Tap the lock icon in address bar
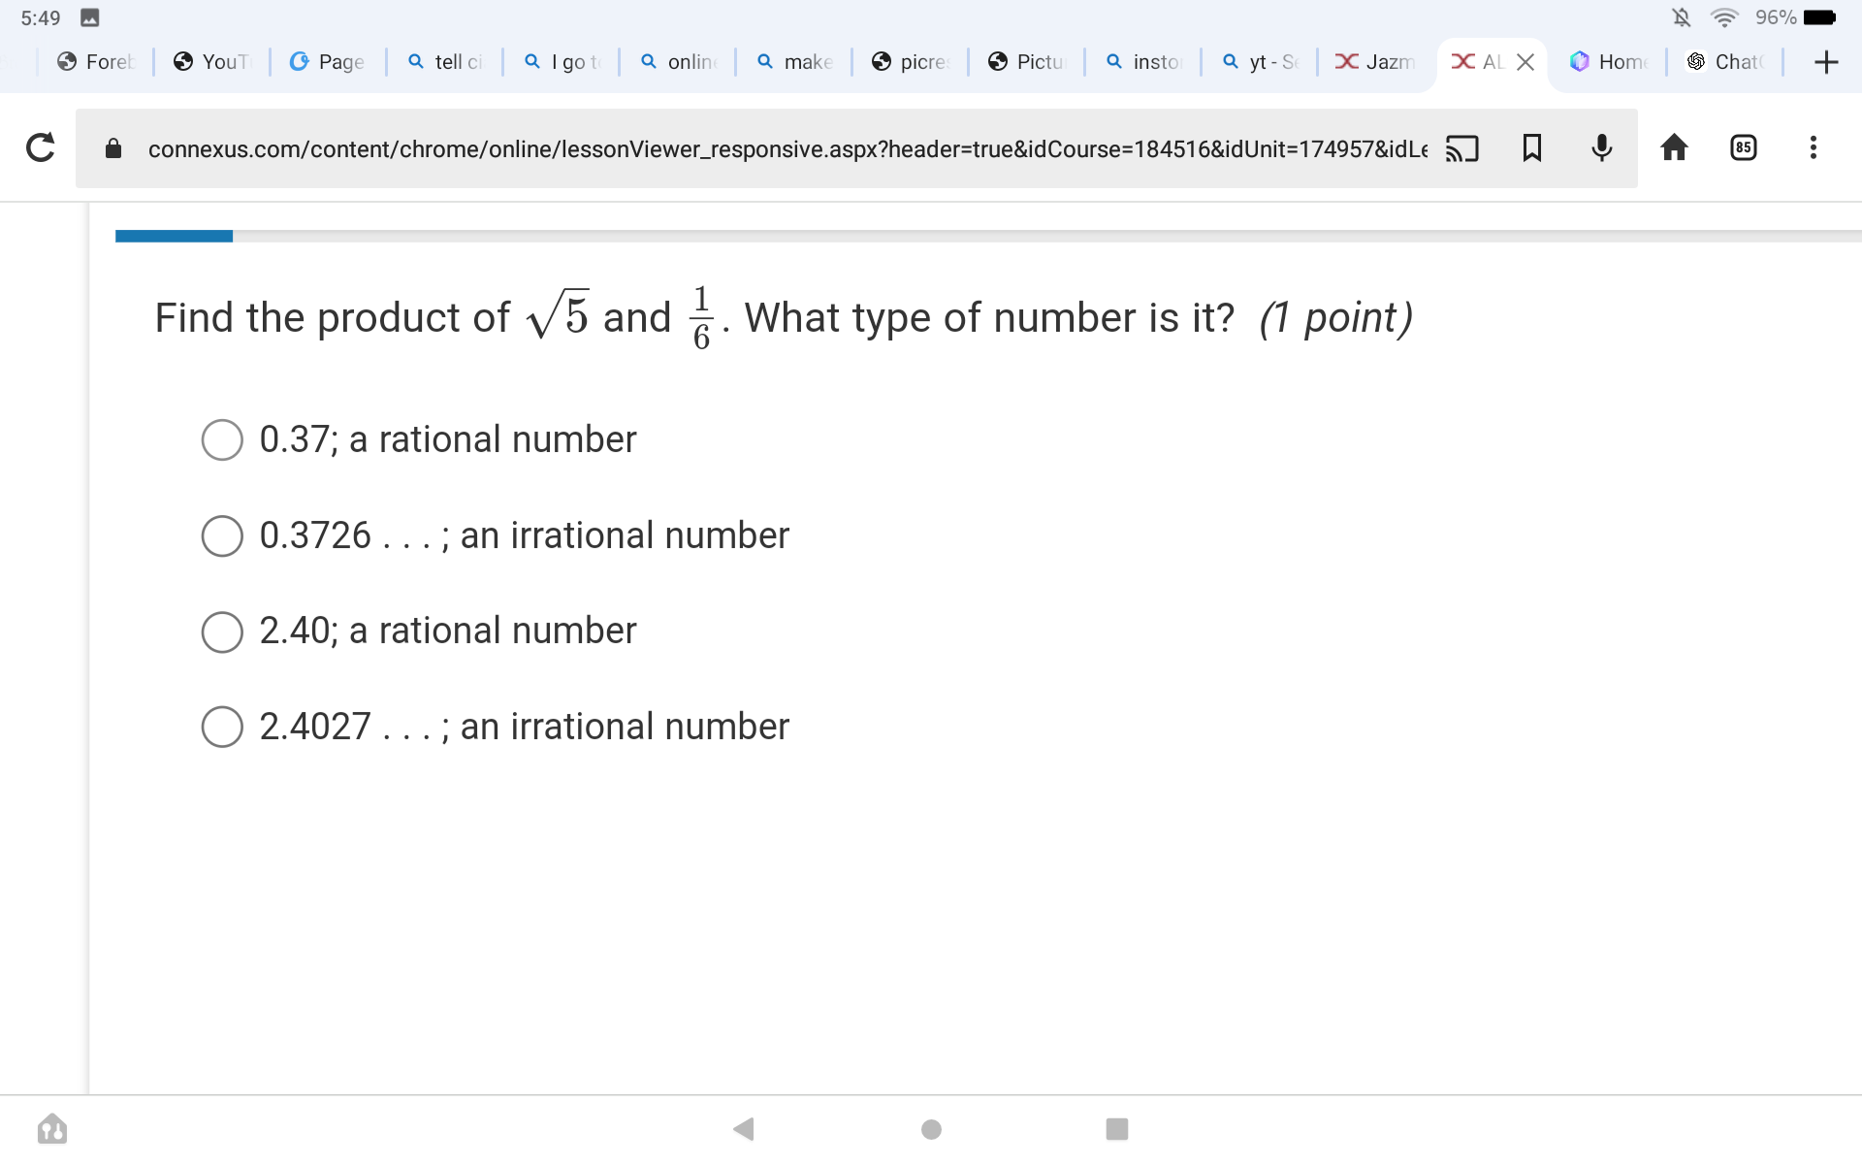Viewport: 1862px width, 1164px height. coord(113,147)
